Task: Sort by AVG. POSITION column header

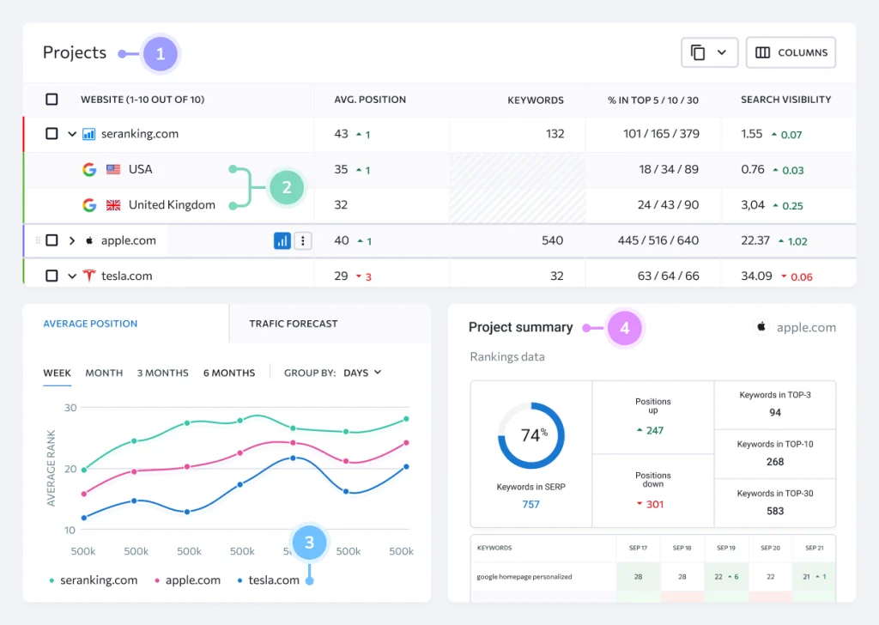Action: click(x=370, y=100)
